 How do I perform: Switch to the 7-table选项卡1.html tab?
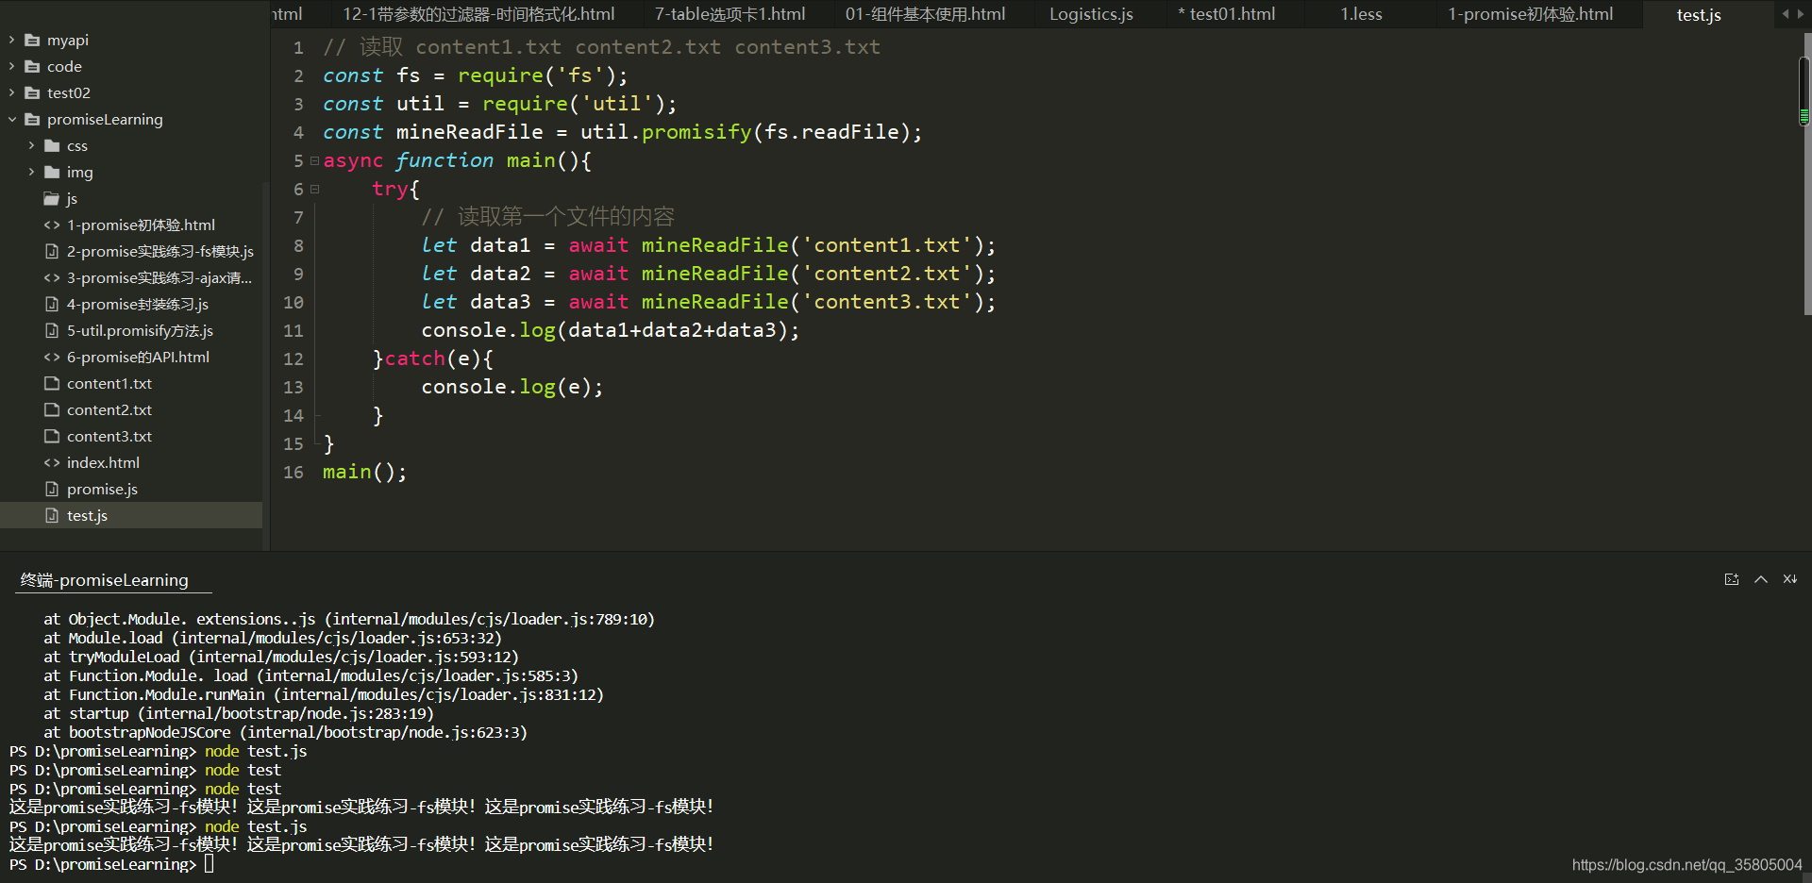730,14
